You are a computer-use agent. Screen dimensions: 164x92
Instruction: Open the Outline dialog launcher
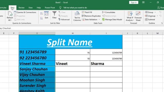[x=162, y=23]
